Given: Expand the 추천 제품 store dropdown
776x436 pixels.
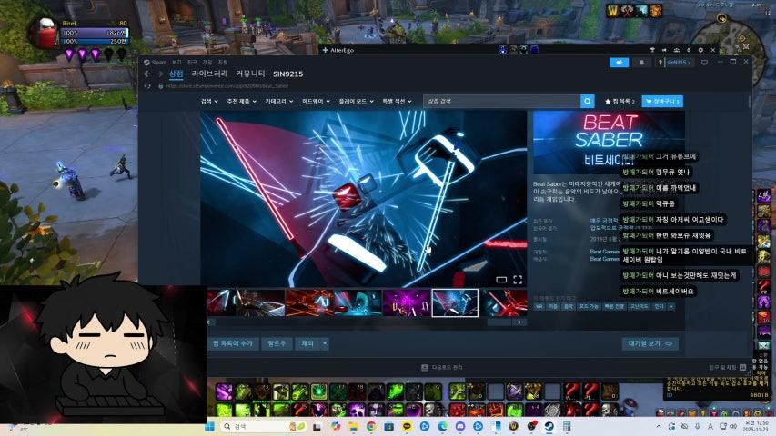Looking at the screenshot, I should (241, 101).
